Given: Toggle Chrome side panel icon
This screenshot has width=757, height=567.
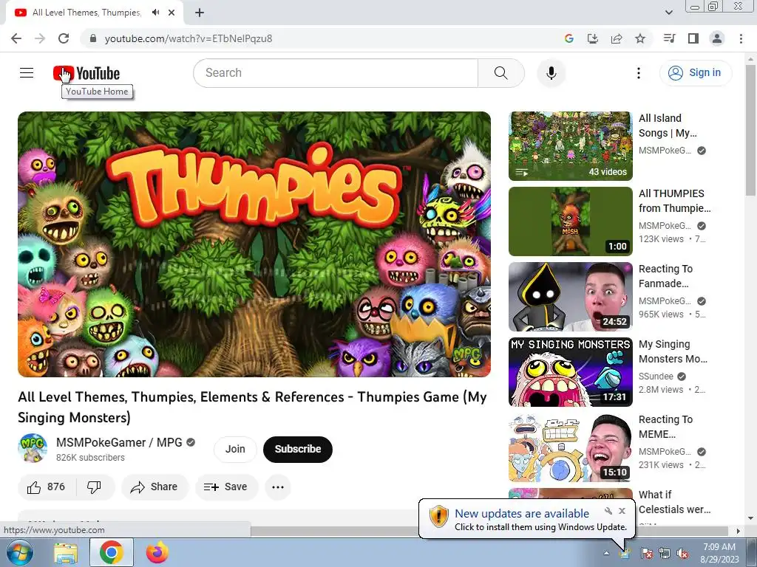Looking at the screenshot, I should (x=693, y=38).
